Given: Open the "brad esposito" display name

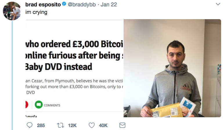Looking at the screenshot, I should pyautogui.click(x=43, y=5).
